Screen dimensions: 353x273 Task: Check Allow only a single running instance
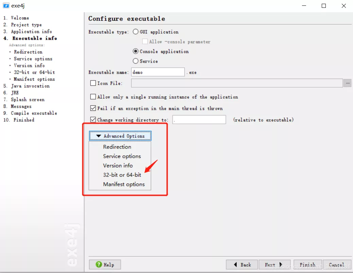click(93, 97)
